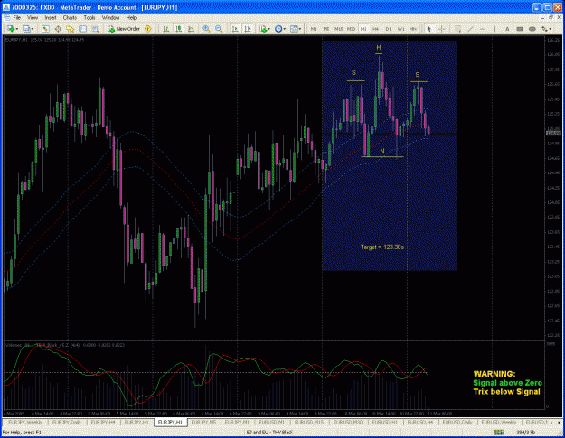Switch to EURUSD,Weekly chart tab

[x=499, y=422]
